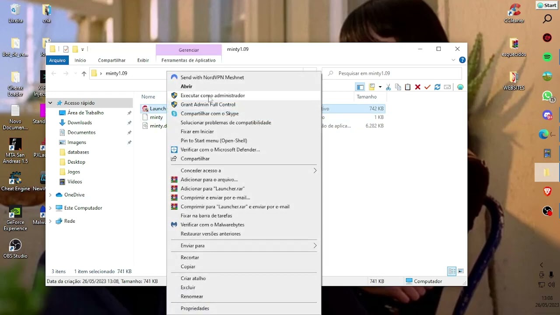The height and width of the screenshot is (315, 560).
Task: Choose Verificar com o Microsoft Defender
Action: pyautogui.click(x=244, y=150)
